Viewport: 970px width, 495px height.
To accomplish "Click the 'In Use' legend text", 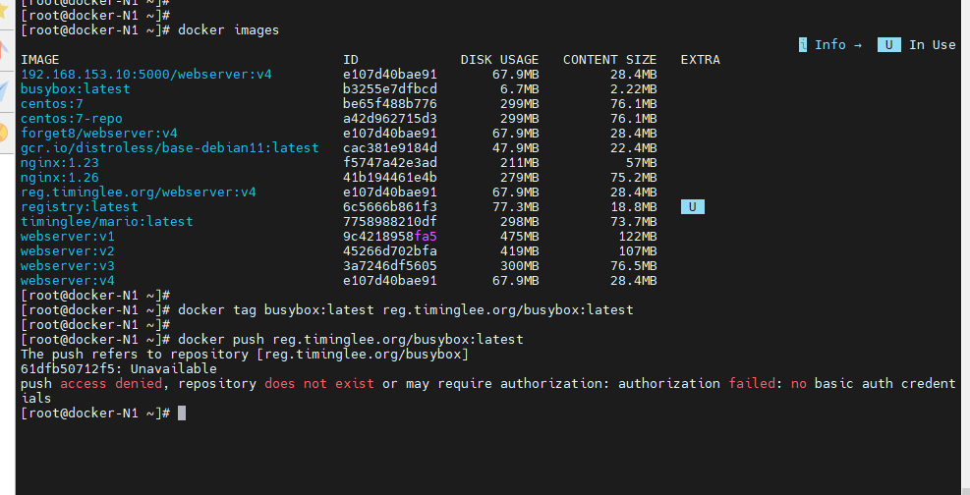I will pos(933,44).
